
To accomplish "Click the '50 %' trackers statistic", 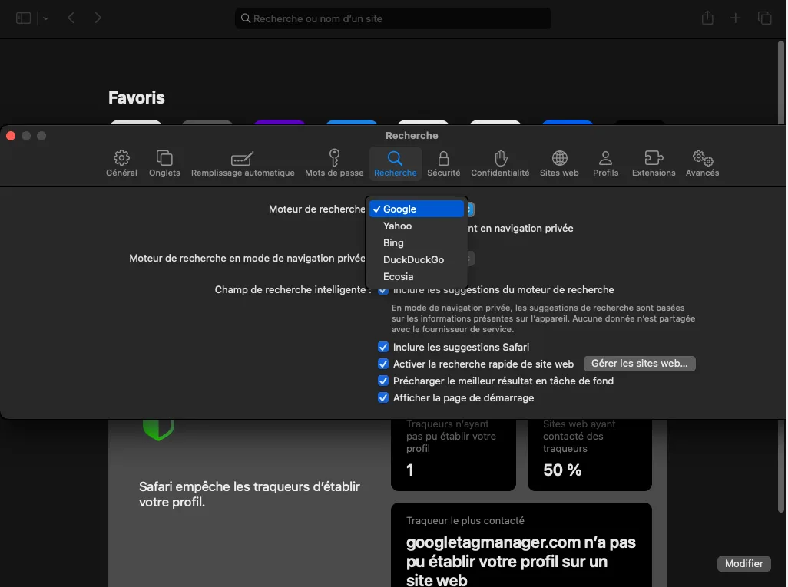I will click(562, 470).
